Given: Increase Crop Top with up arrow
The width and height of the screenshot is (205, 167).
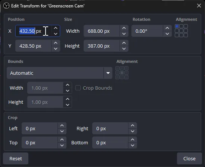Looking at the screenshot, I should click(x=62, y=139).
